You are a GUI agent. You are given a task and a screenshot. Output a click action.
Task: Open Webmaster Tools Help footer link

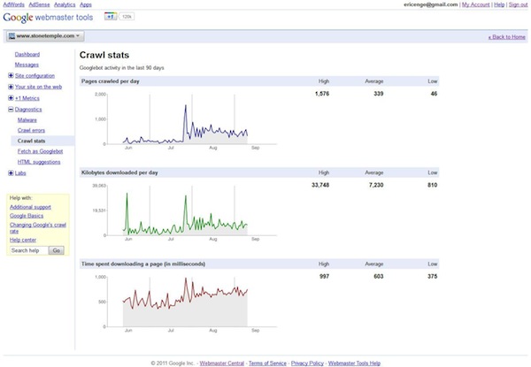(354, 363)
